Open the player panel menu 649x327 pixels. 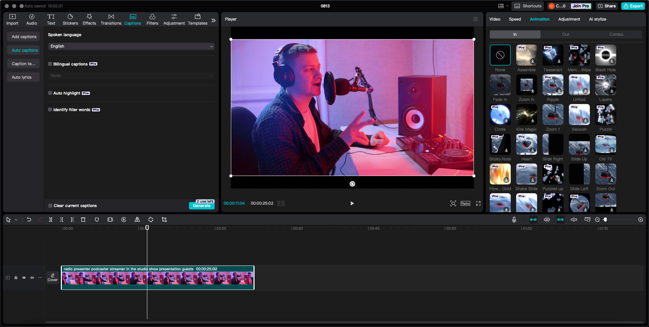pos(476,19)
